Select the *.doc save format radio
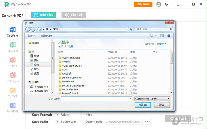This screenshot has height=129, width=207. (x=82, y=115)
